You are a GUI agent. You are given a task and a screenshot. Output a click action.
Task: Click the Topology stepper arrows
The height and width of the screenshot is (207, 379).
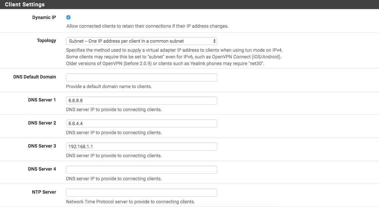214,41
